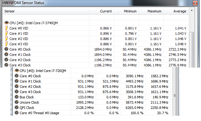201x121 pixels.
Task: Click the 0.796 V minimum value
Action: [131, 34]
